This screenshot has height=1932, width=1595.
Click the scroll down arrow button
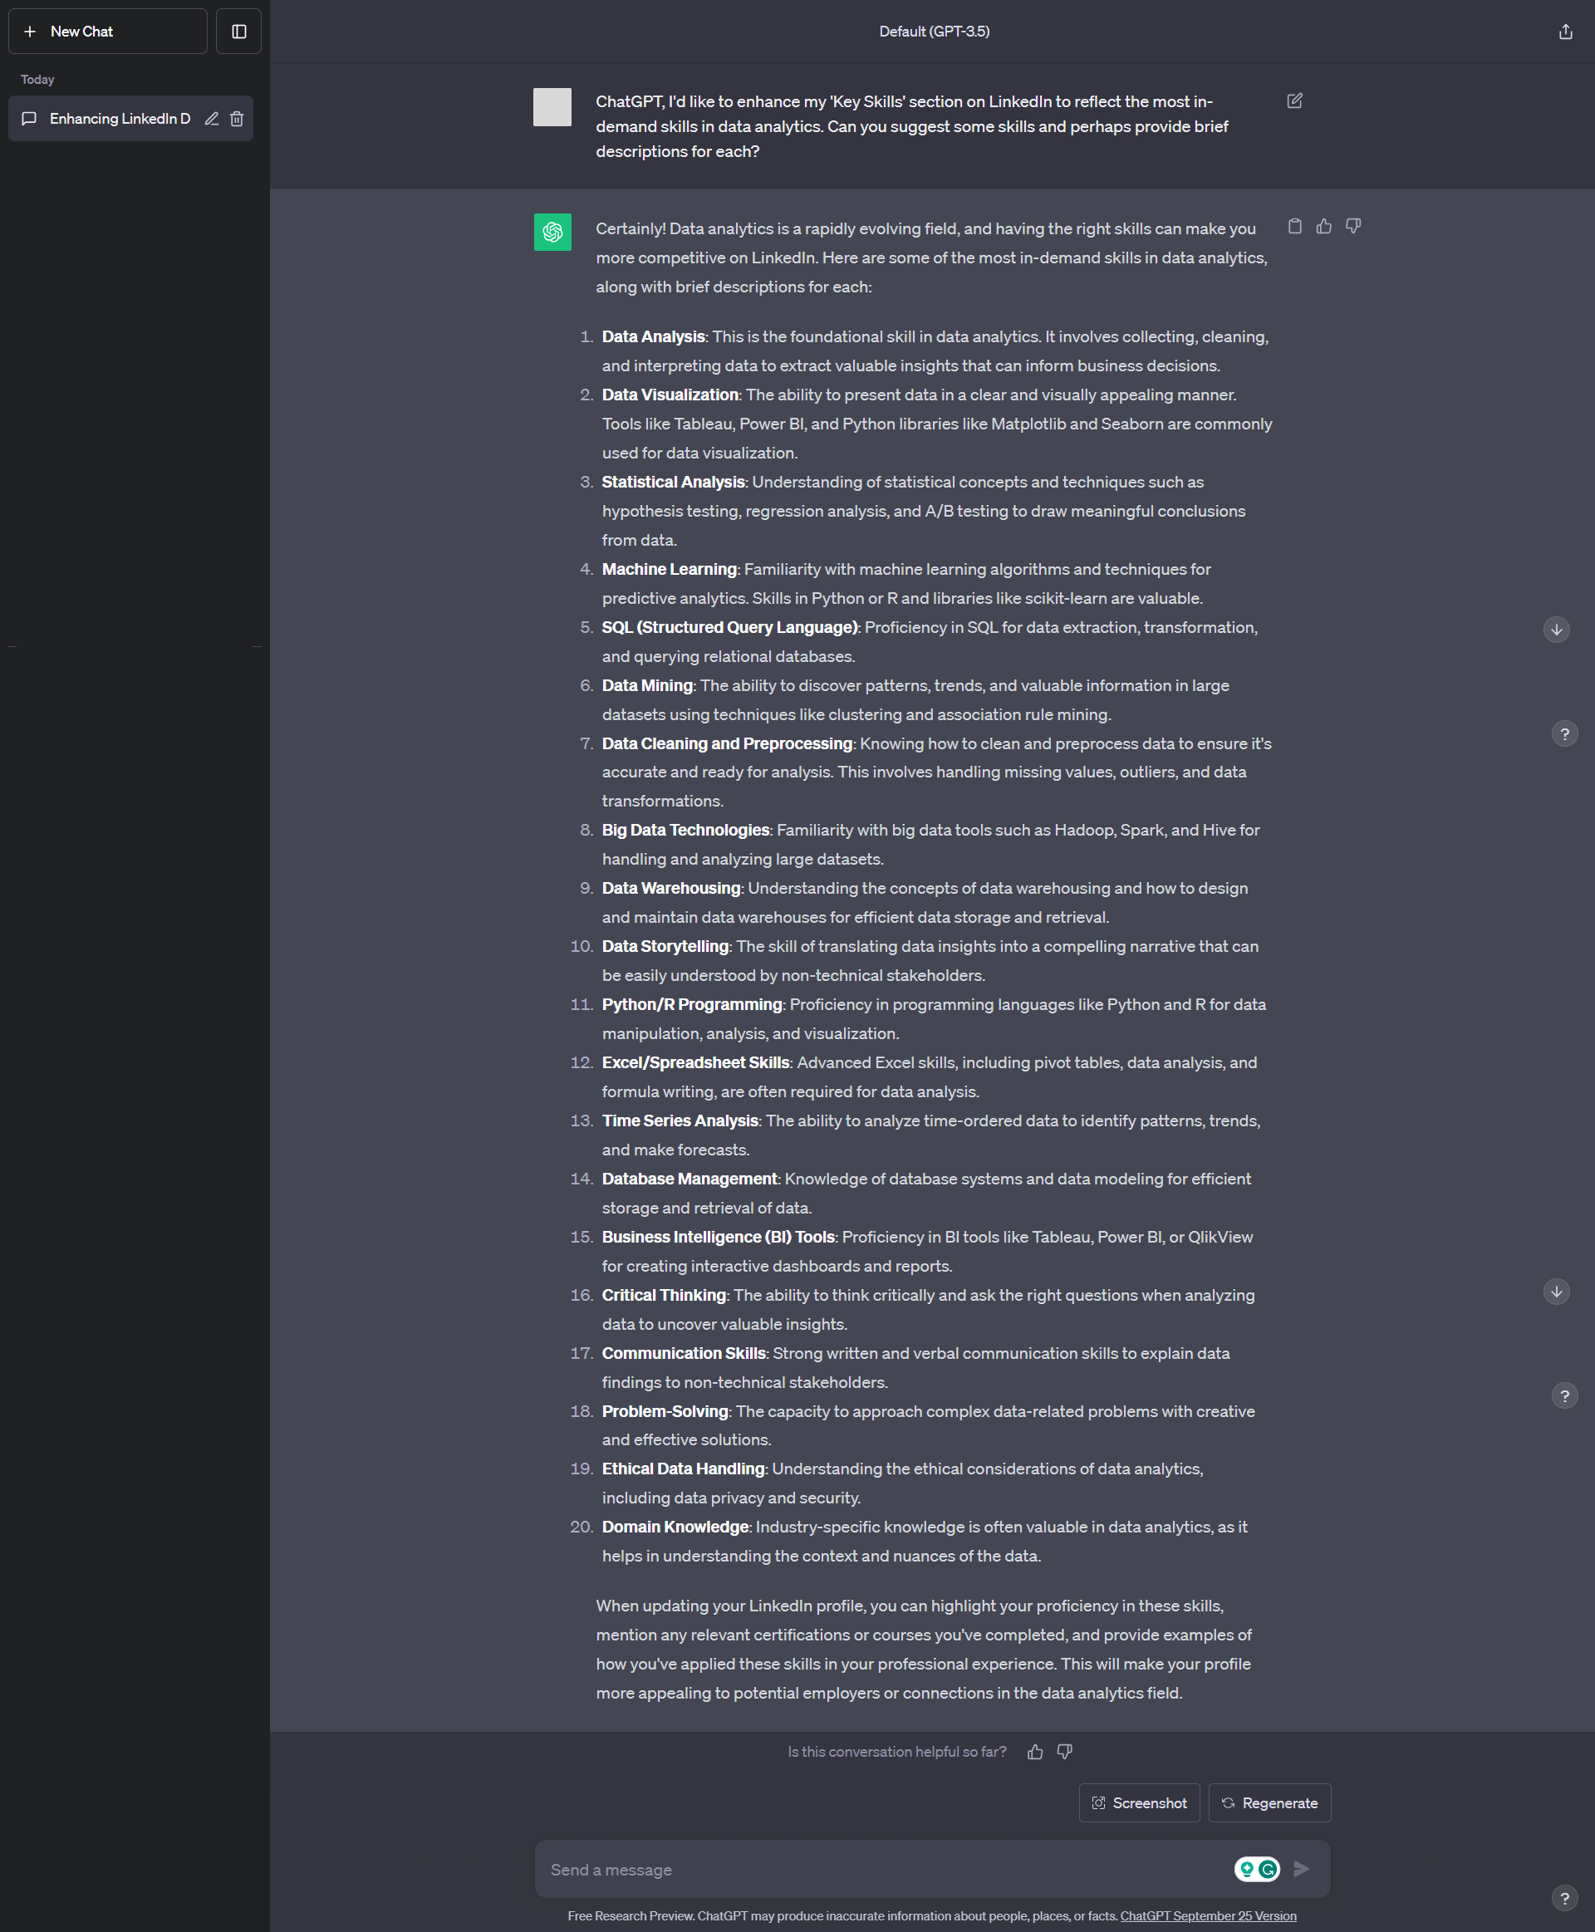(1553, 627)
